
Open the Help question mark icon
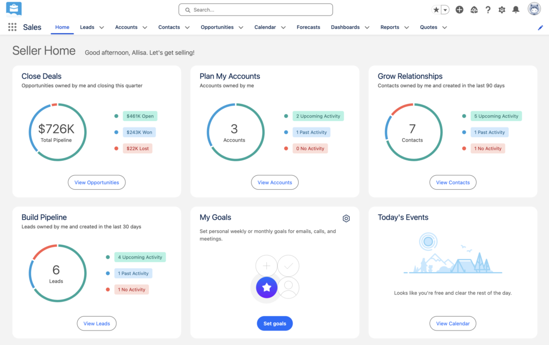pos(488,10)
